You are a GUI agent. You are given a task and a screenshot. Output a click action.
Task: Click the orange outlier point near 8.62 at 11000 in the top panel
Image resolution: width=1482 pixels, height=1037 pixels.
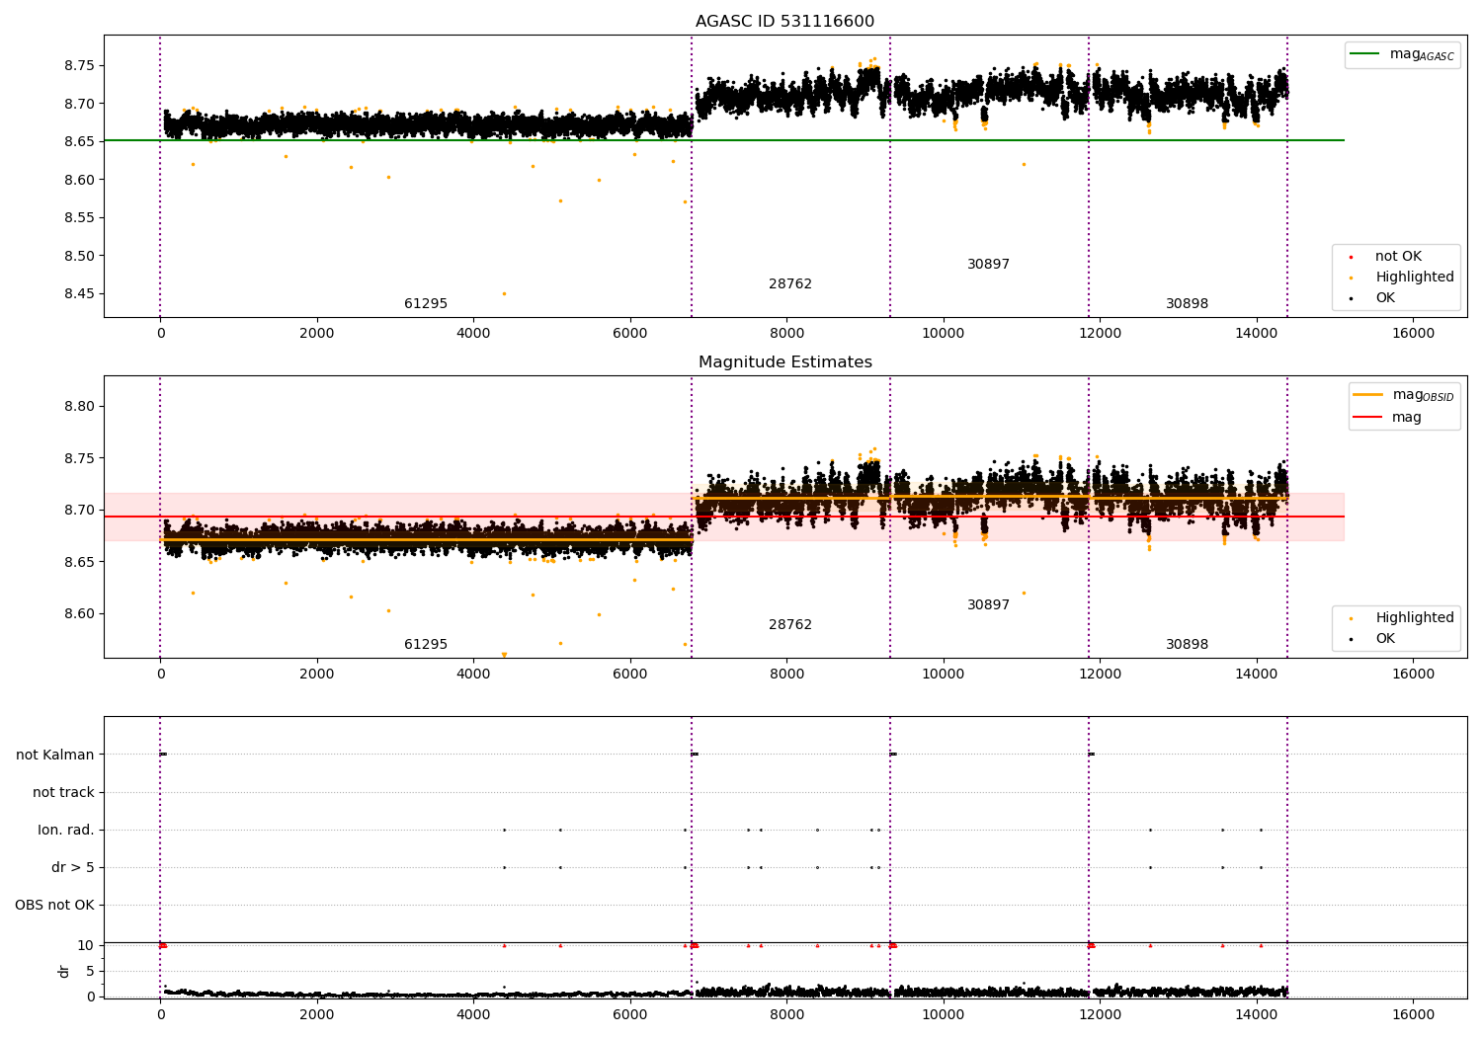click(1024, 164)
